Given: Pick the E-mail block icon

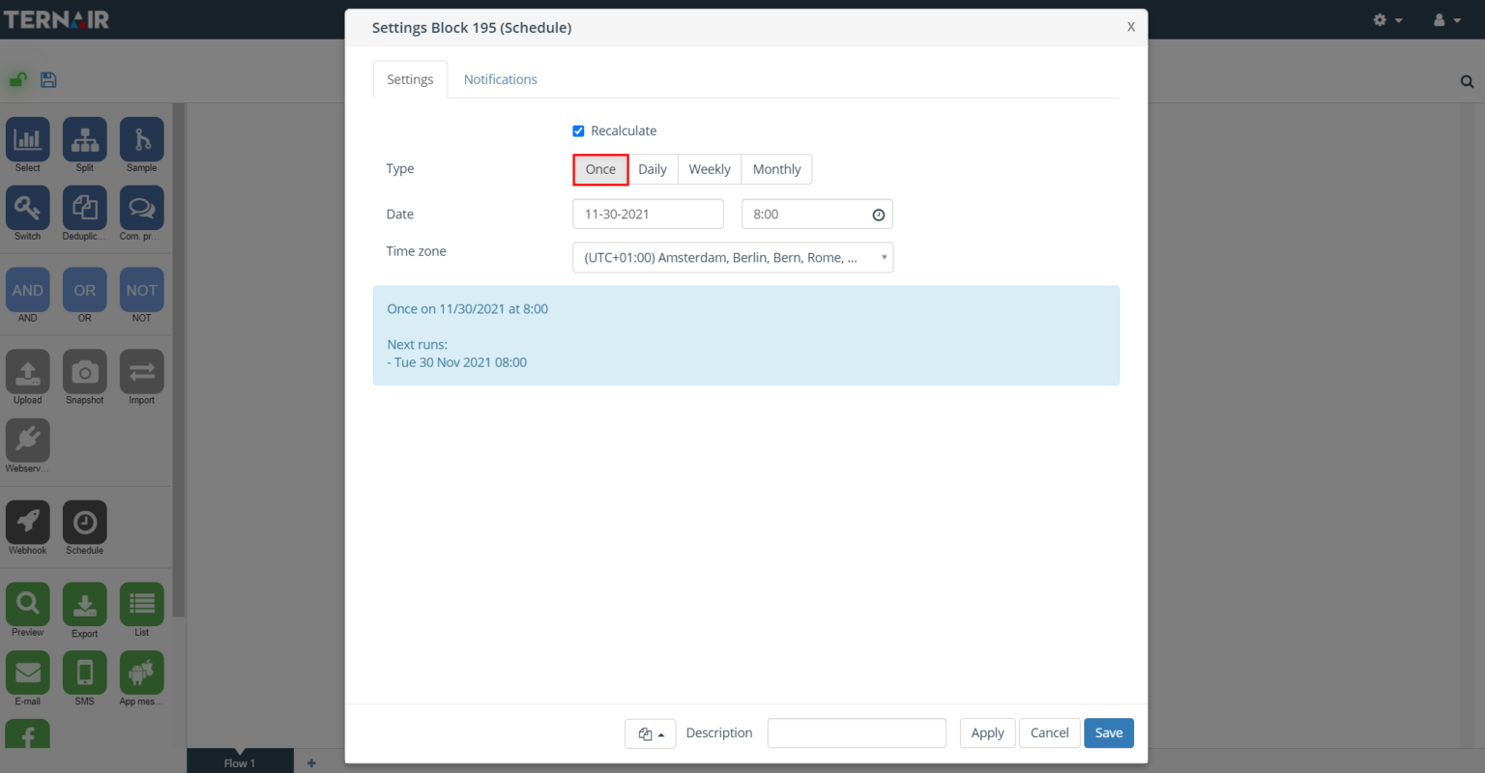Looking at the screenshot, I should tap(28, 673).
